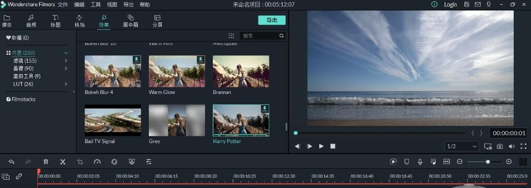
Task: Click the green Export button
Action: [x=272, y=20]
